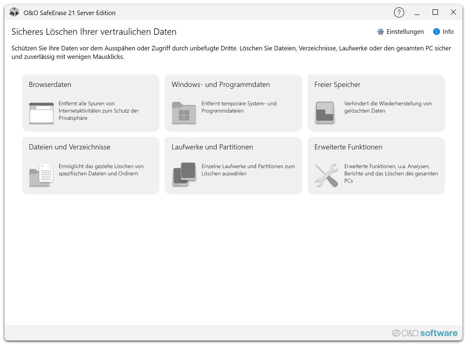Screen dimensions: 467x345
Task: Click the Windows folder icon for Programmdaten
Action: [184, 113]
